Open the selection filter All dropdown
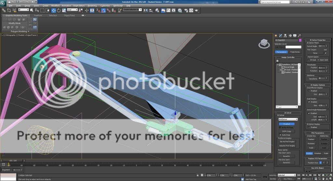This screenshot has height=181, width=333. [x=23, y=10]
